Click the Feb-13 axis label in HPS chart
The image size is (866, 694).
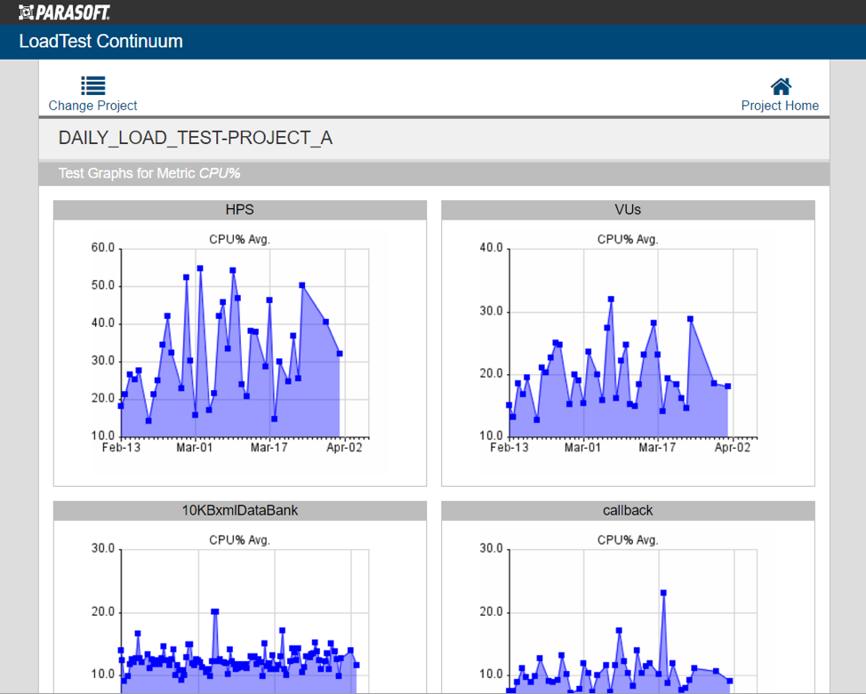(121, 447)
